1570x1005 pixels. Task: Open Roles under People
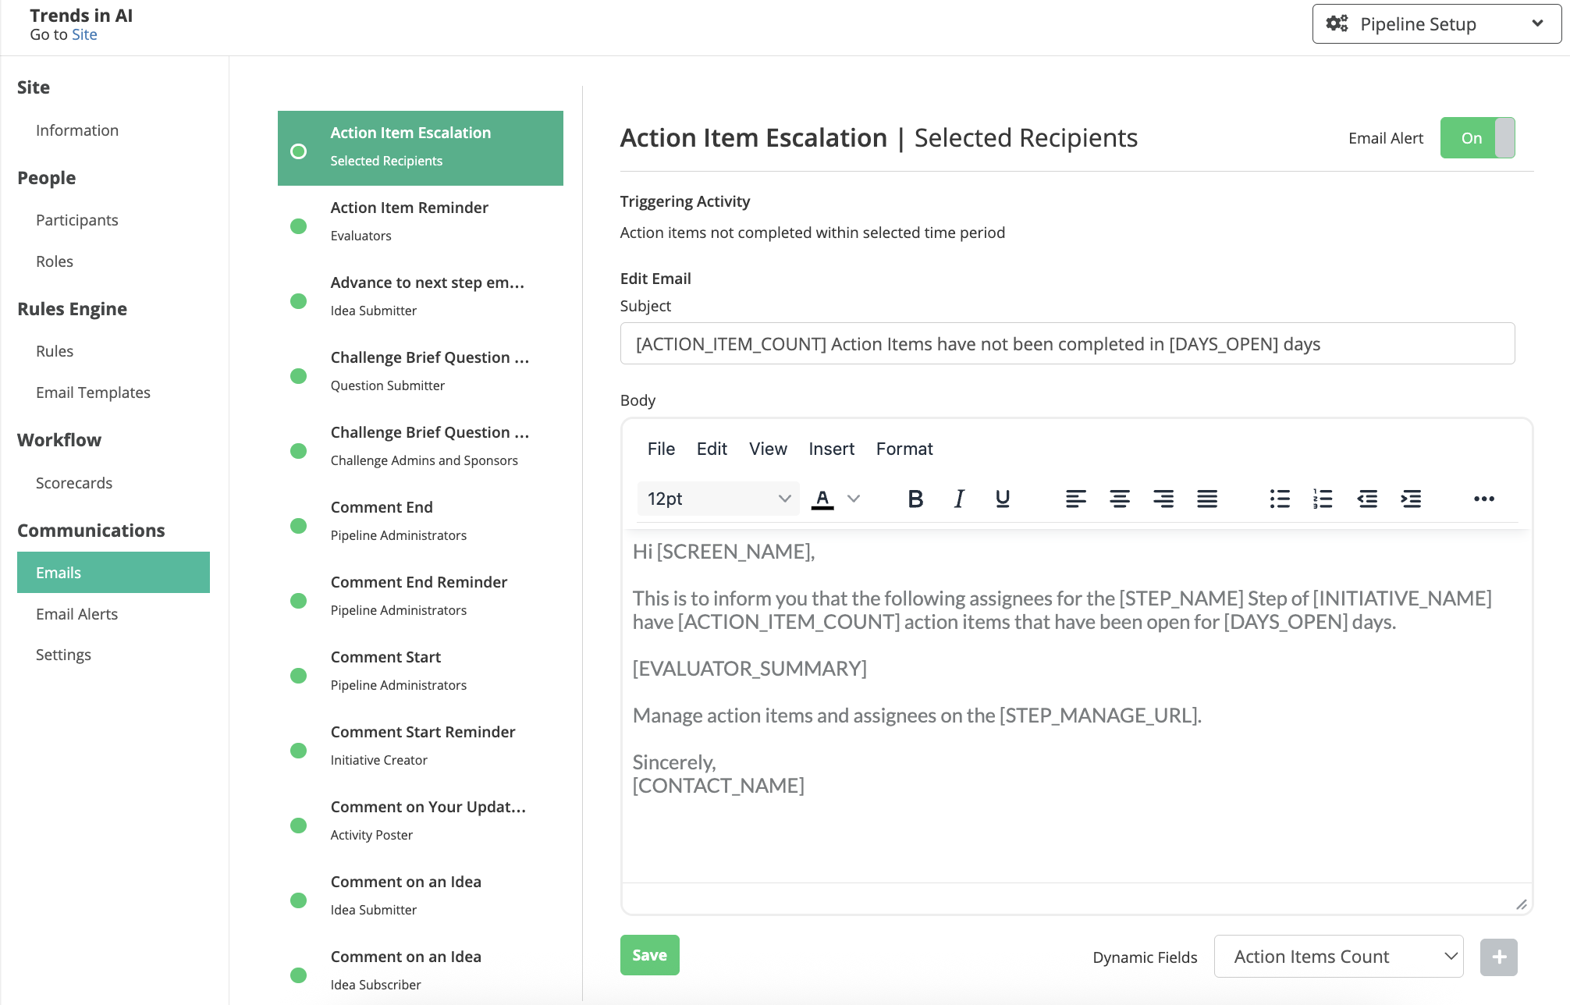[x=55, y=261]
